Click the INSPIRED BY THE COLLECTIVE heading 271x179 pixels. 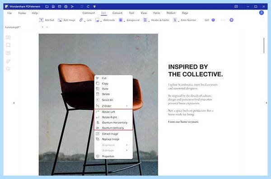(196, 71)
